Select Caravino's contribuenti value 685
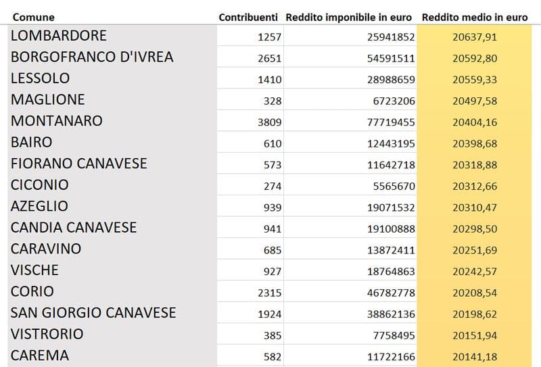This screenshot has width=541, height=367. pos(273,250)
